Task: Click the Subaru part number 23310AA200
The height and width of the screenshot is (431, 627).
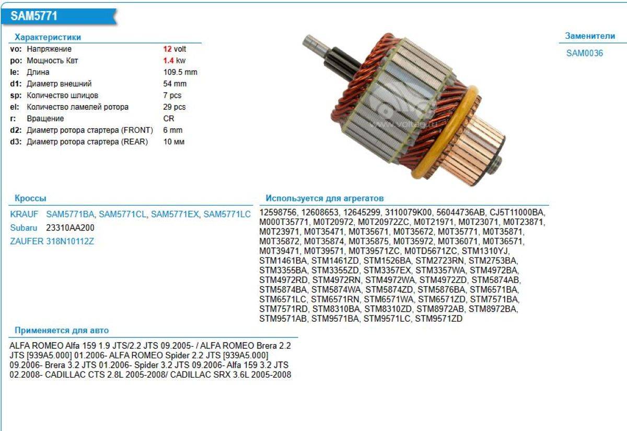Action: tap(71, 228)
